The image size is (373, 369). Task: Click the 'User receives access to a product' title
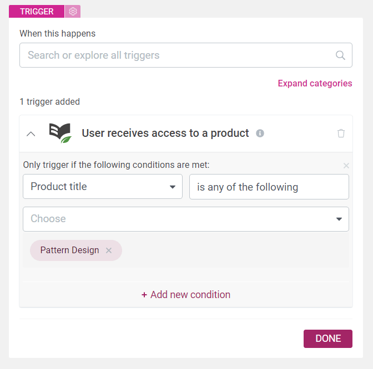point(165,133)
